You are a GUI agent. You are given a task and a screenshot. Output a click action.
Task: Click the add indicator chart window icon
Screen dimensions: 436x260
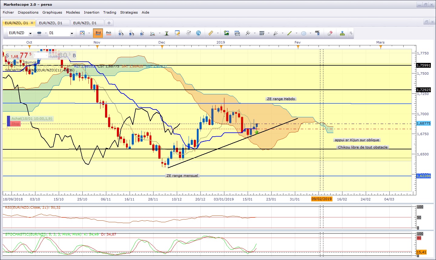[237, 33]
